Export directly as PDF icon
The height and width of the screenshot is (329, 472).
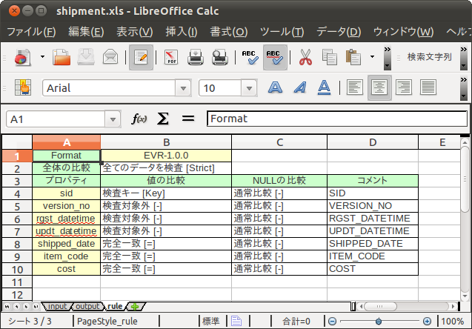click(171, 57)
